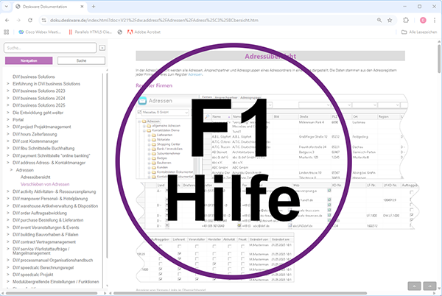
Task: Open the apps grid in bookmarks bar
Action: [6, 32]
